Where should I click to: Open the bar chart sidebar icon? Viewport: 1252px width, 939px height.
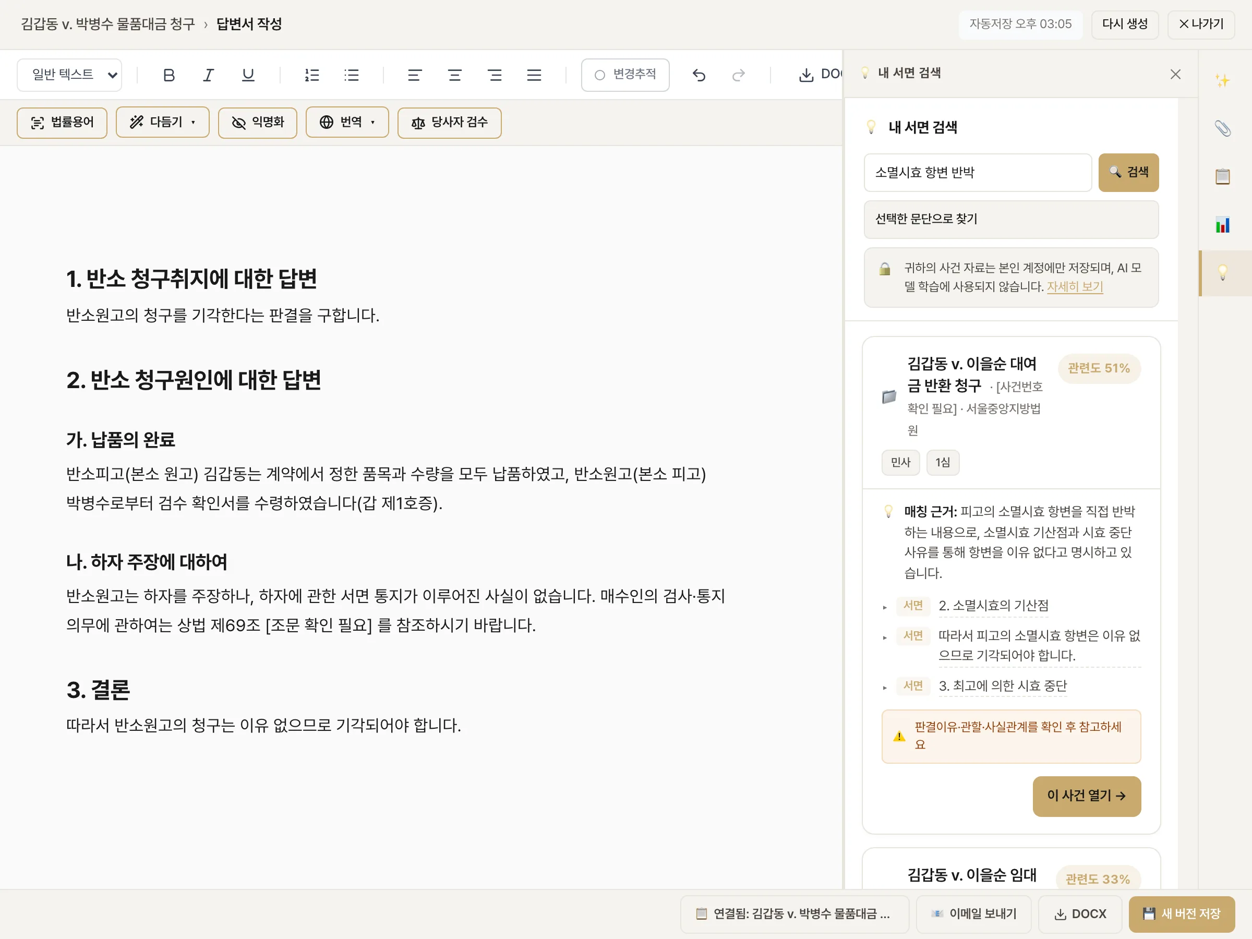tap(1223, 225)
